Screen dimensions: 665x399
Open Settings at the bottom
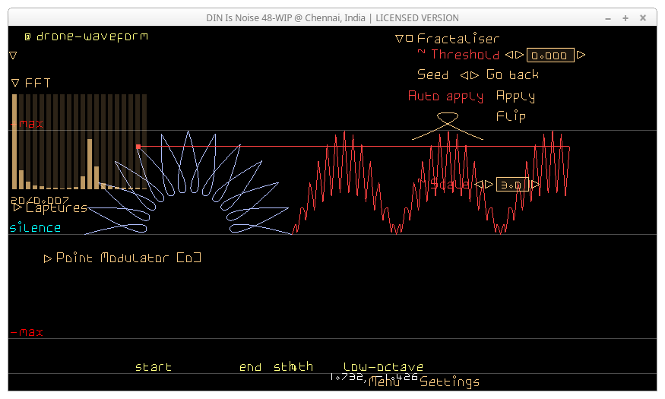pos(450,382)
